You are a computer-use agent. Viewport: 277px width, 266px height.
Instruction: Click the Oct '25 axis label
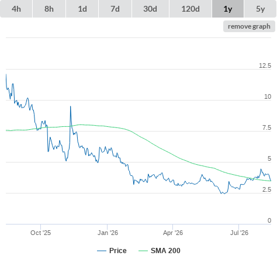[40, 233]
